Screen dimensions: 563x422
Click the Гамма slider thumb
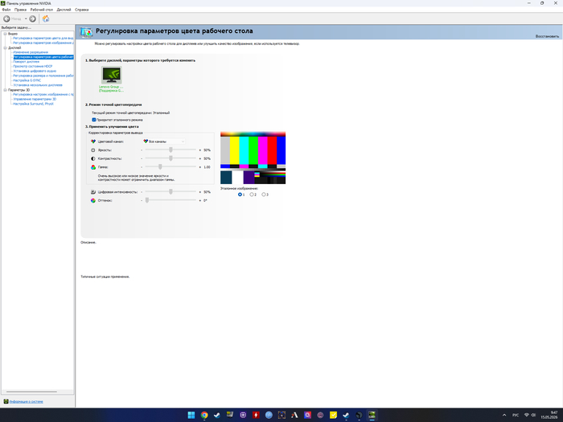click(160, 167)
